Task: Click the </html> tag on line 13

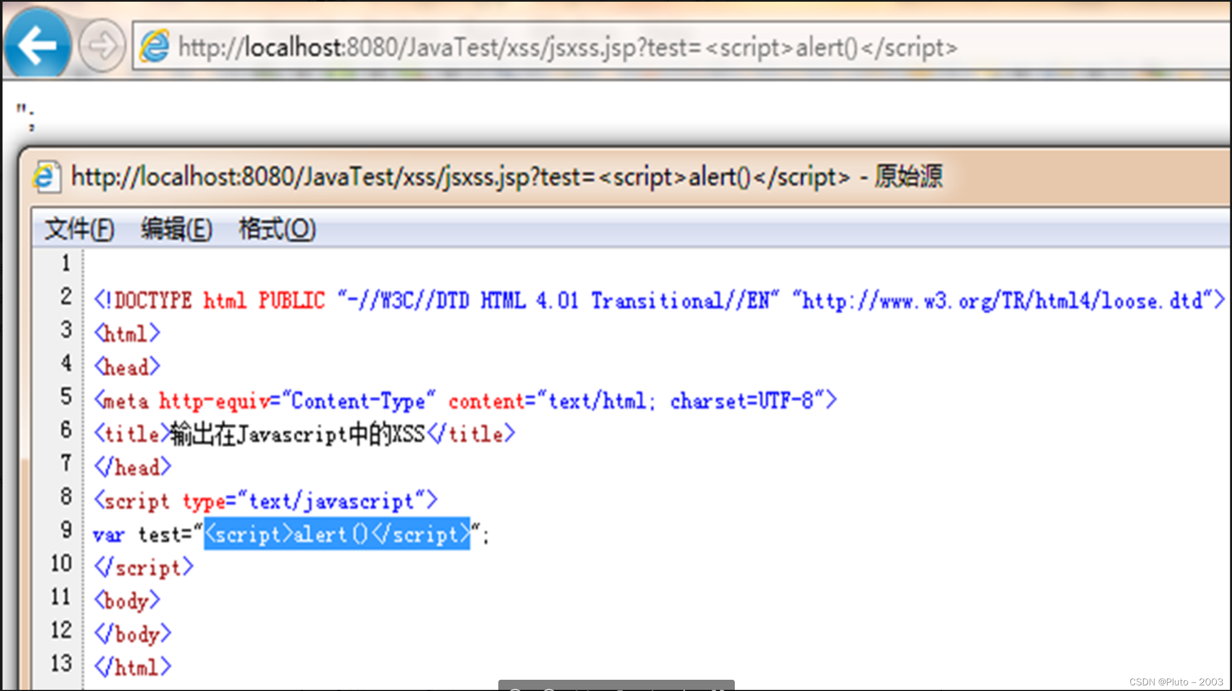Action: [133, 667]
